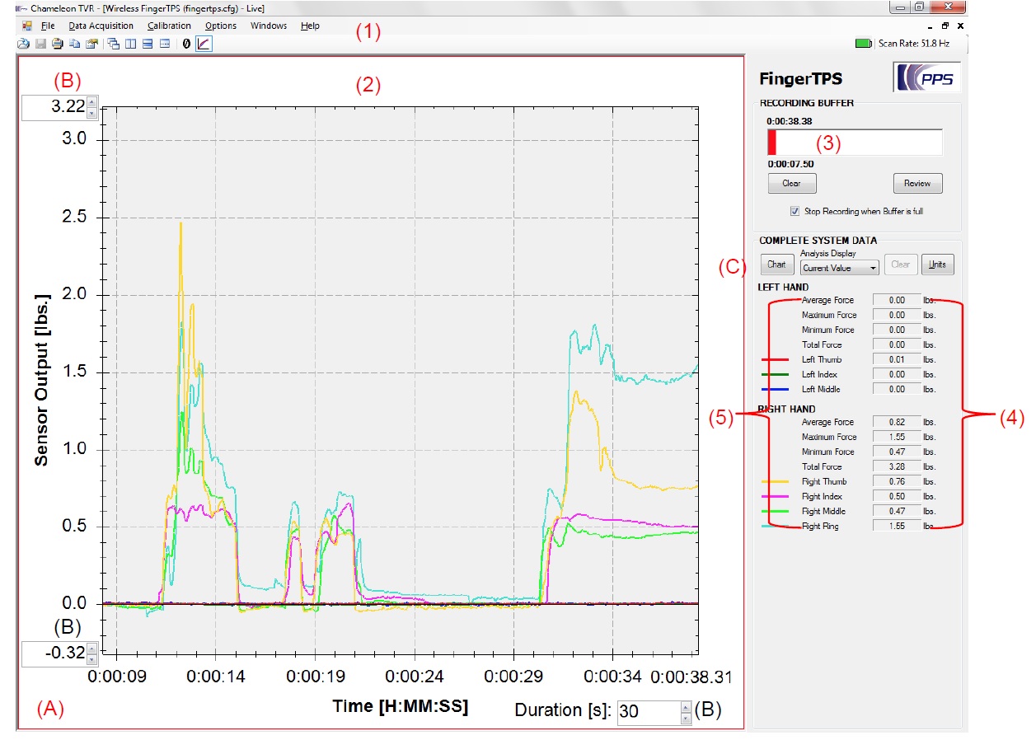Click the Open file toolbar icon

(24, 44)
